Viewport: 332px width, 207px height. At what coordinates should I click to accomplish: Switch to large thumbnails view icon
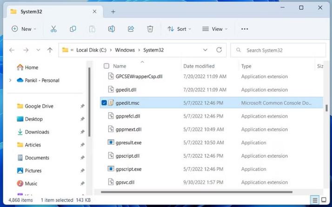point(324,200)
